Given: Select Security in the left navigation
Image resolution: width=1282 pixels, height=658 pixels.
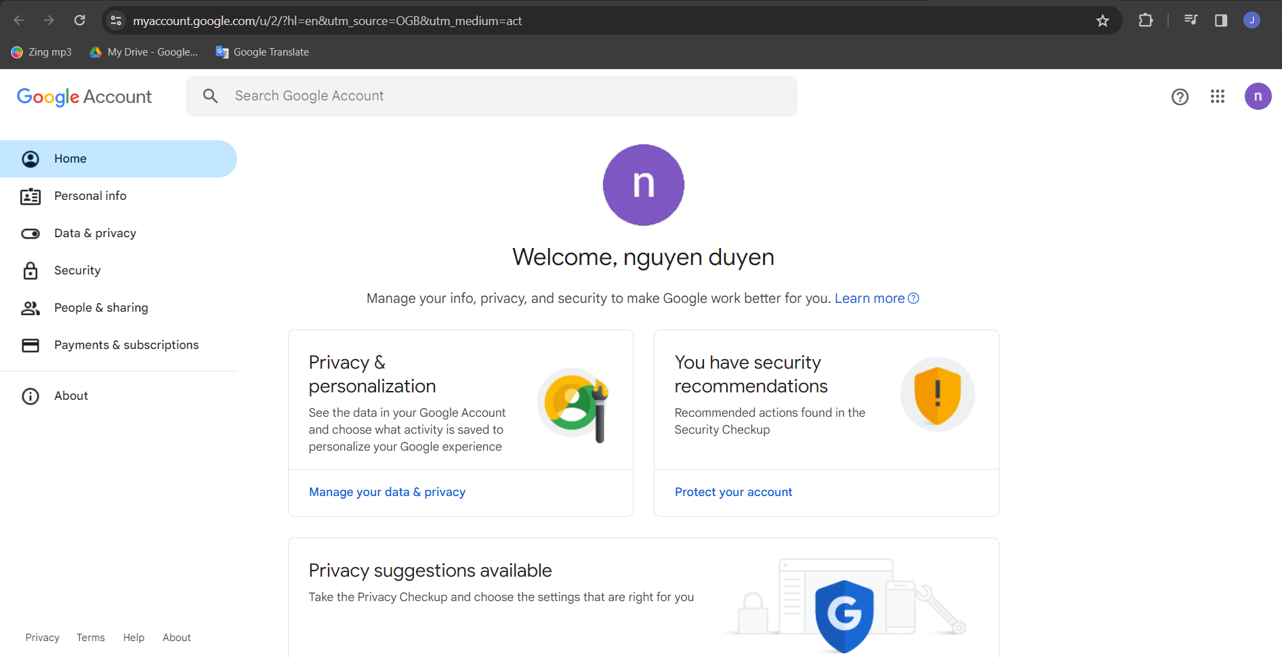Looking at the screenshot, I should tap(77, 270).
